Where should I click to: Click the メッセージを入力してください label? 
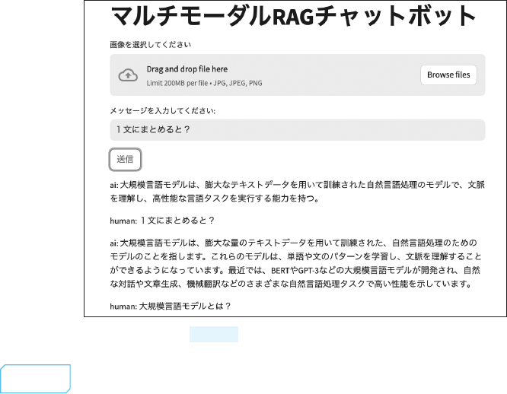[x=162, y=110]
